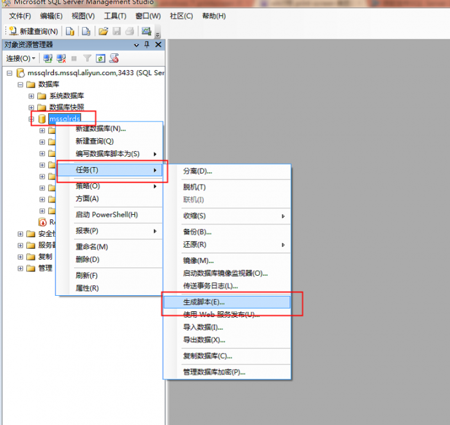Expand the 系统数据库 folder
The height and width of the screenshot is (425, 450).
32,96
